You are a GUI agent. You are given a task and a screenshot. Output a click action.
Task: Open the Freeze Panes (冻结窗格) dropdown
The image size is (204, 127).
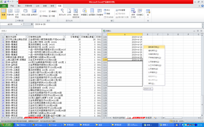click(100, 13)
